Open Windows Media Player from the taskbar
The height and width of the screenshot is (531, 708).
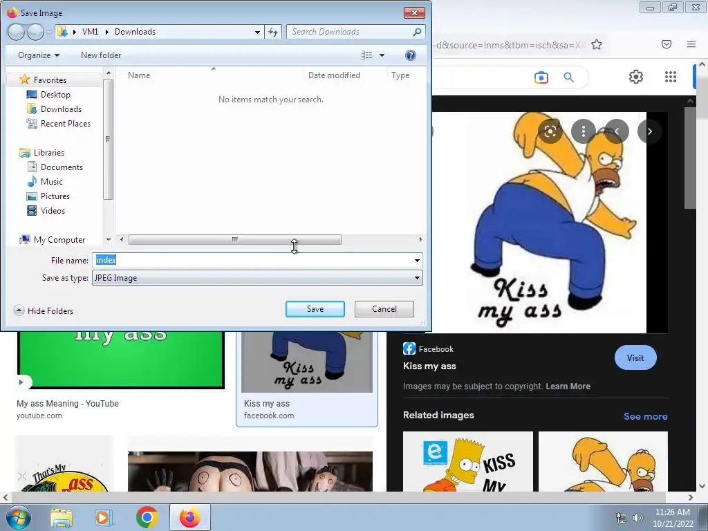(103, 517)
